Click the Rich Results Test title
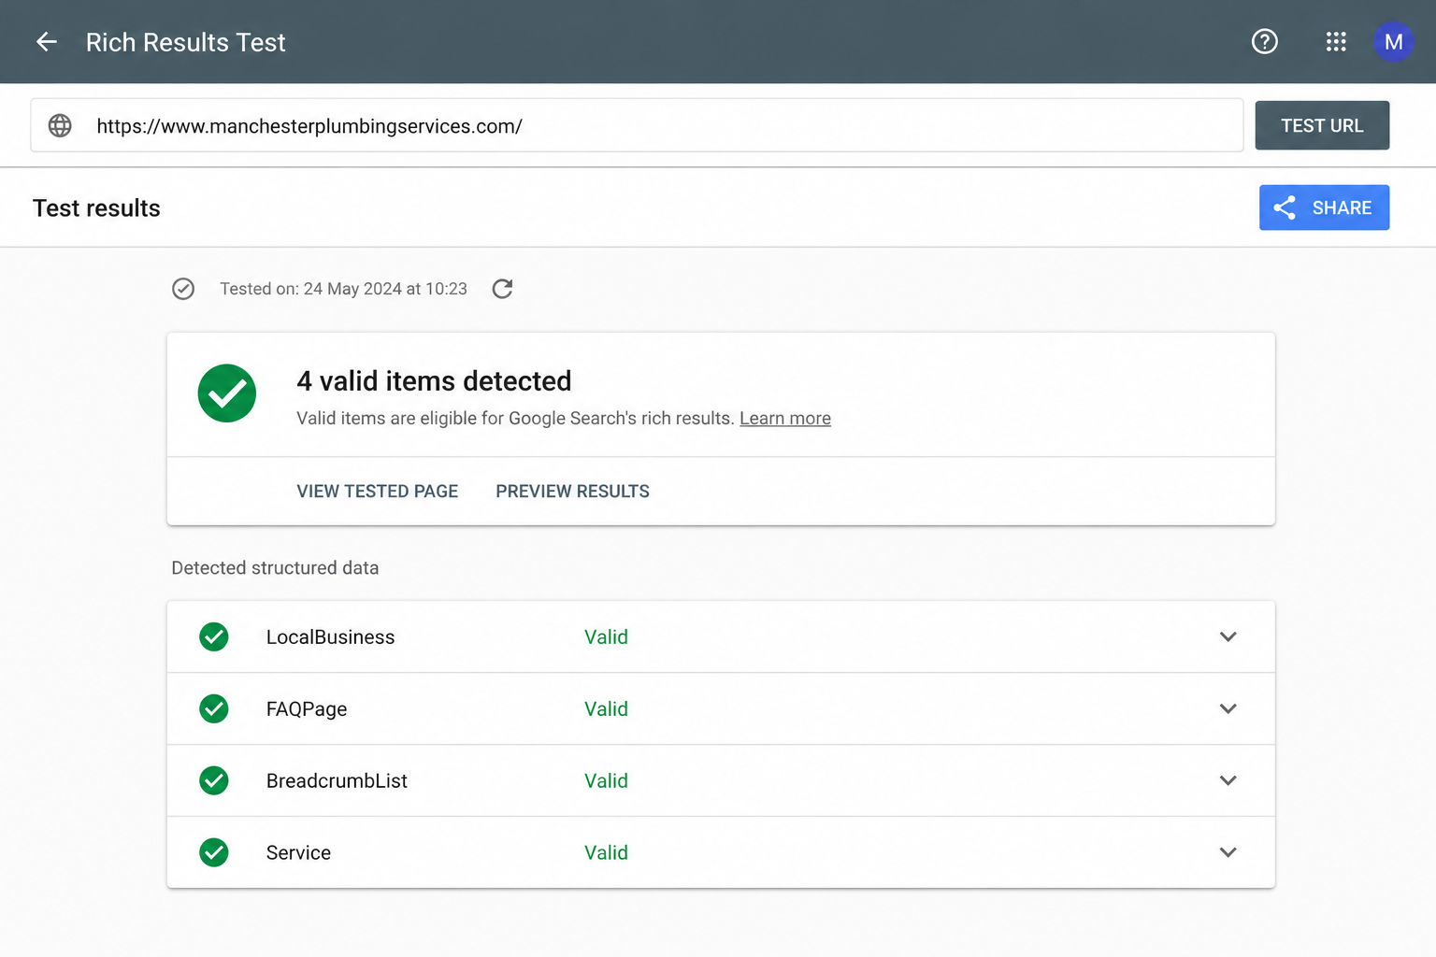 click(x=185, y=42)
